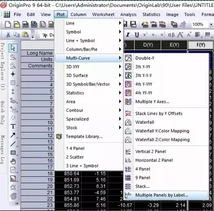Open the Worksheet menu
Image resolution: width=214 pixels, height=211 pixels.
click(x=103, y=15)
